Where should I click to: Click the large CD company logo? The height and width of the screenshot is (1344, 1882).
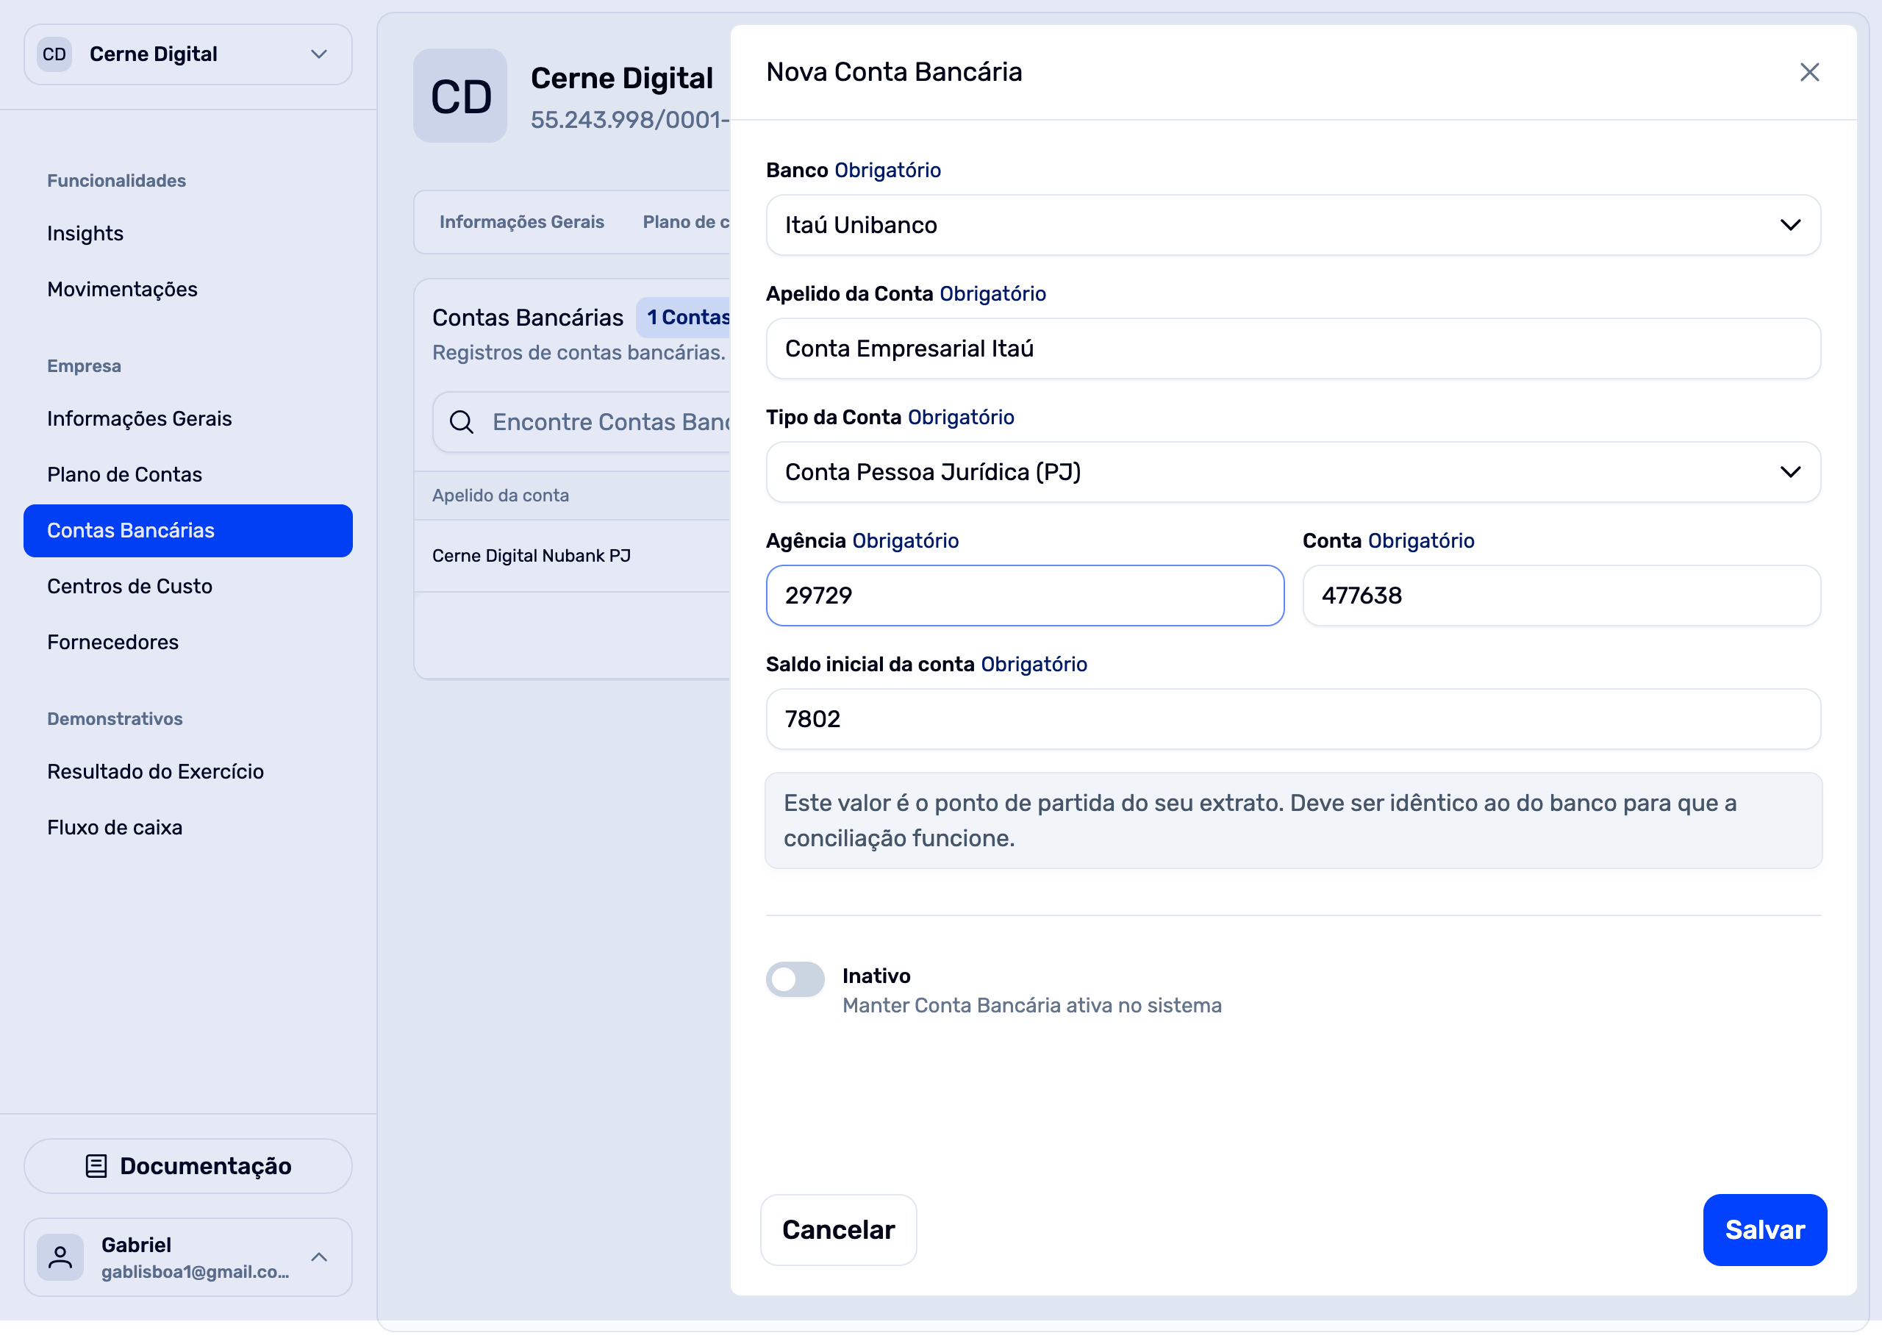460,96
